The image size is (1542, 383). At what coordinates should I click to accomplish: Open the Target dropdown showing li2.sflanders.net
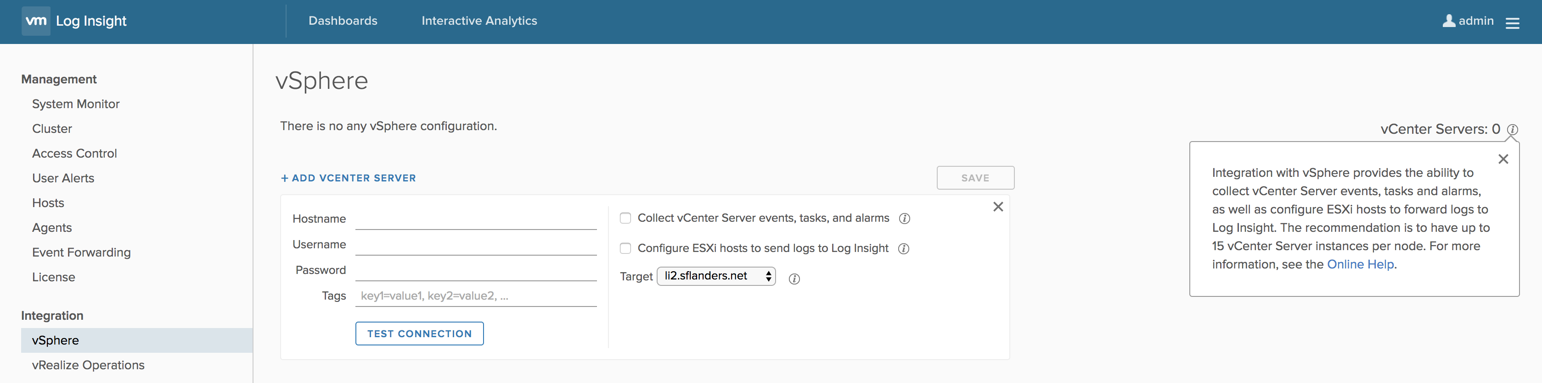pyautogui.click(x=716, y=276)
